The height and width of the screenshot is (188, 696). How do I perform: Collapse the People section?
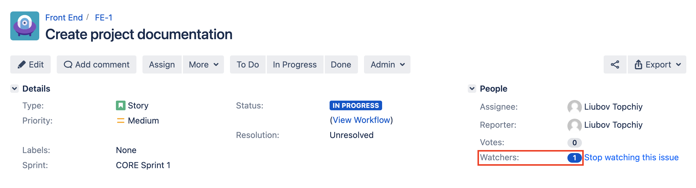click(x=472, y=88)
